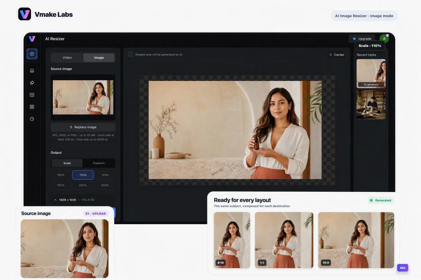The image size is (421, 280).
Task: Click the V logo inside the app header
Action: (x=32, y=39)
